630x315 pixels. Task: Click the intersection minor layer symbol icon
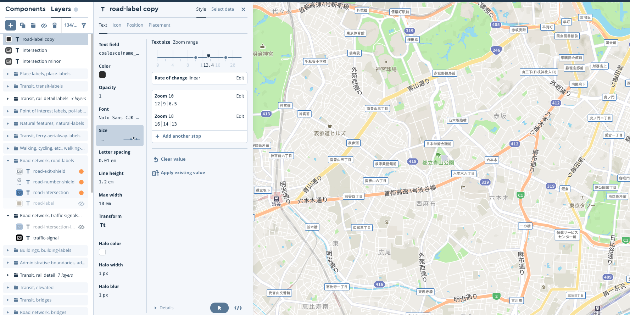tap(9, 61)
